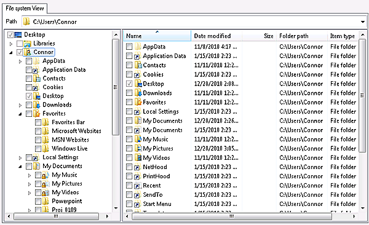Click the My Music folder icon in tree
Viewport: 369px width, 225px height.
(46, 175)
